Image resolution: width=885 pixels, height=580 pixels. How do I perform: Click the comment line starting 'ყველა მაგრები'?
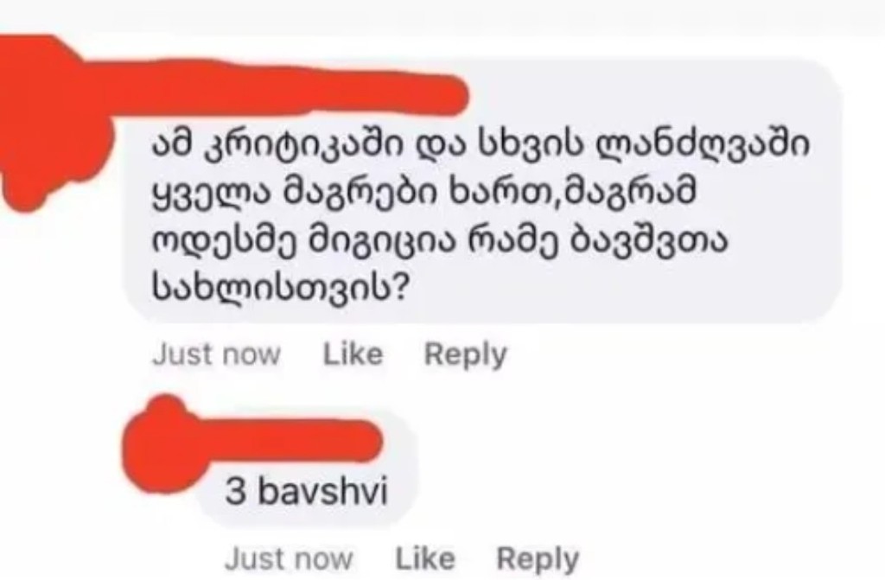point(423,193)
